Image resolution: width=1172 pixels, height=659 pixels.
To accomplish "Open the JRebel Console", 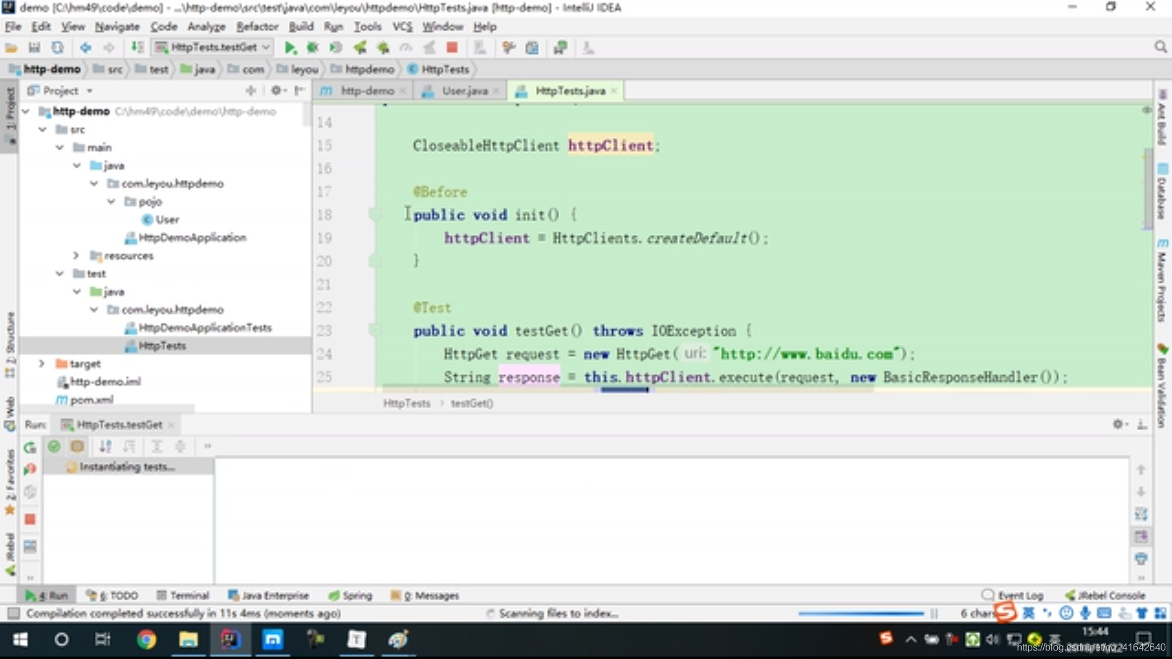I will (x=1105, y=596).
